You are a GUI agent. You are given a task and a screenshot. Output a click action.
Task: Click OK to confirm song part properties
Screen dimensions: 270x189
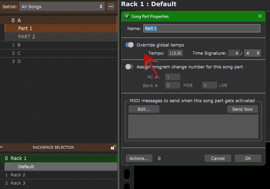pyautogui.click(x=248, y=158)
